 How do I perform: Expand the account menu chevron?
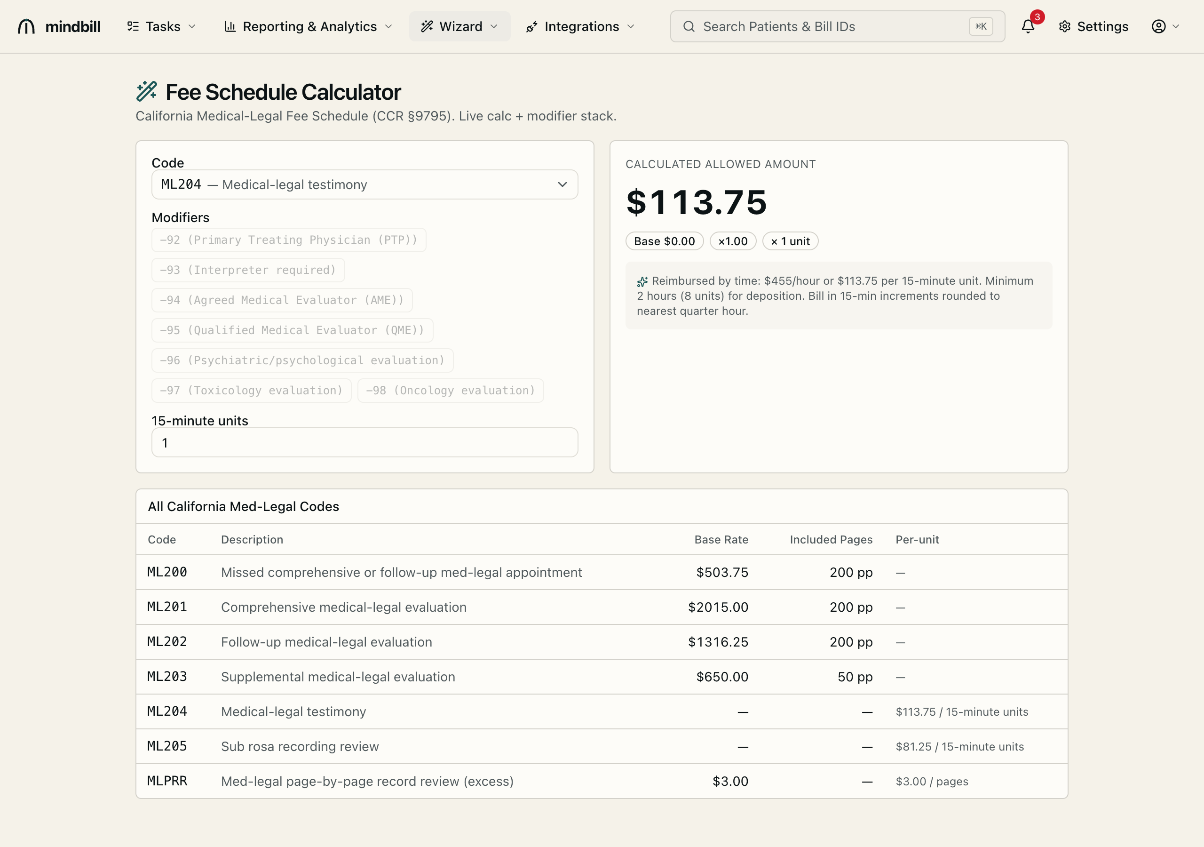(x=1176, y=26)
